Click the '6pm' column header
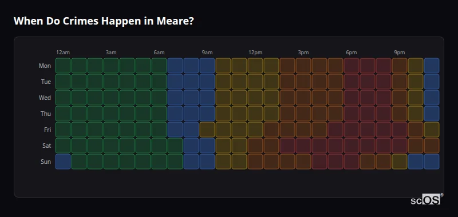 [352, 53]
